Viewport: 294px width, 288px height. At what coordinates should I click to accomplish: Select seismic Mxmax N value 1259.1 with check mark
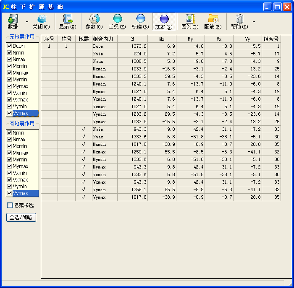pos(133,152)
